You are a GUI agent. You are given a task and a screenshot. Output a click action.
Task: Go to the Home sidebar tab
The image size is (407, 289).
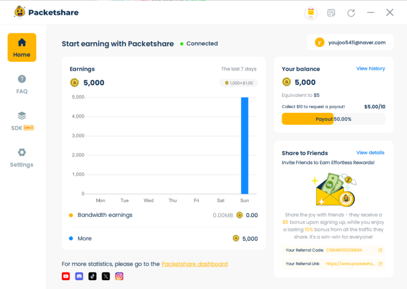coord(22,48)
